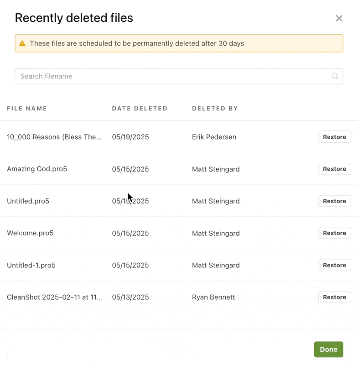
Task: Select the Welcome.pro5 filename
Action: point(30,233)
